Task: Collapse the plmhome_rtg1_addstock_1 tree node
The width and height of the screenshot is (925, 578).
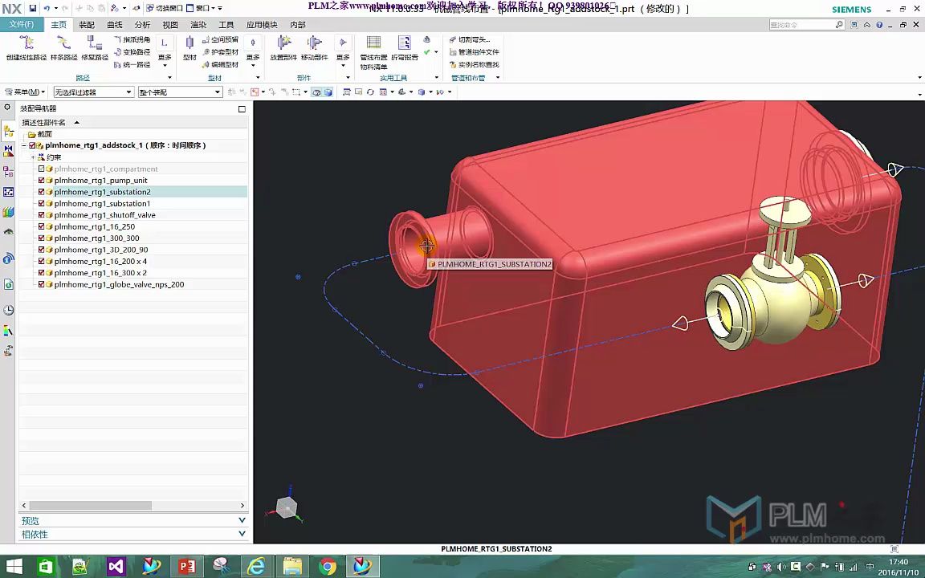Action: [x=24, y=146]
